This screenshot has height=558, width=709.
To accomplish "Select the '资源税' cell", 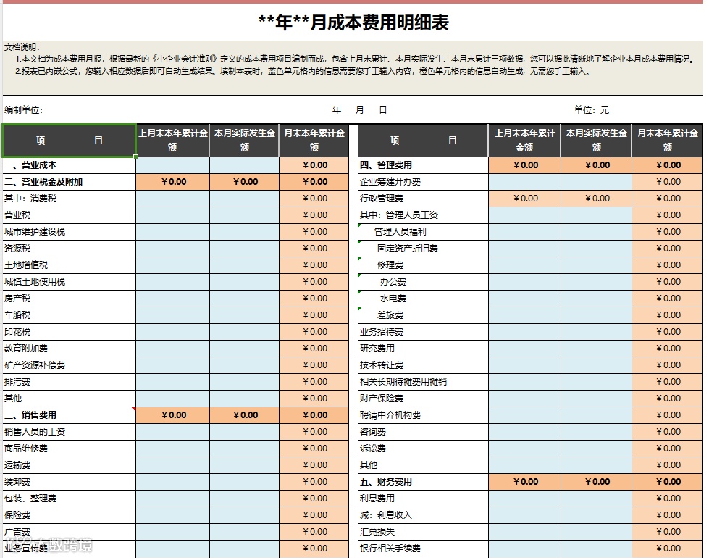I will tap(69, 249).
